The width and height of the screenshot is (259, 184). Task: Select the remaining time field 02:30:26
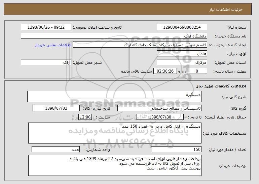tap(165, 71)
